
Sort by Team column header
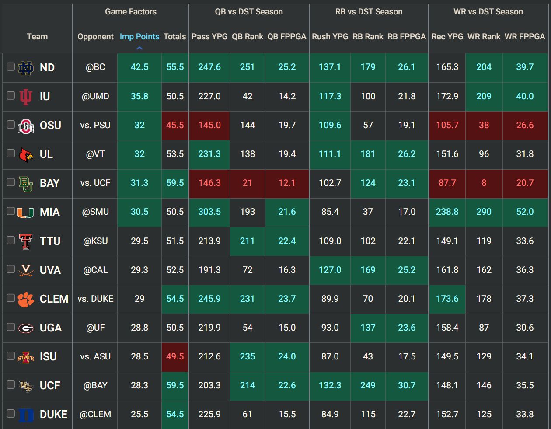pyautogui.click(x=37, y=37)
